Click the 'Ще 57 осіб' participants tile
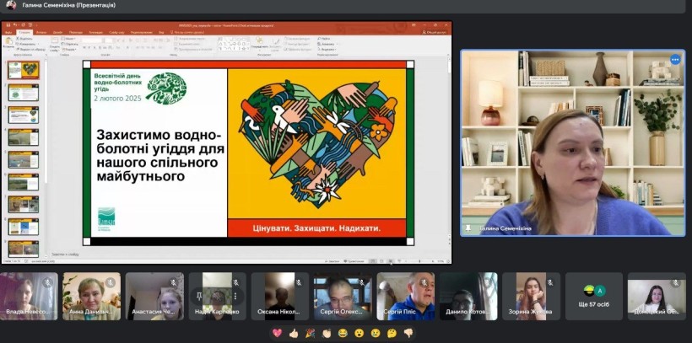The image size is (692, 343). [x=593, y=297]
